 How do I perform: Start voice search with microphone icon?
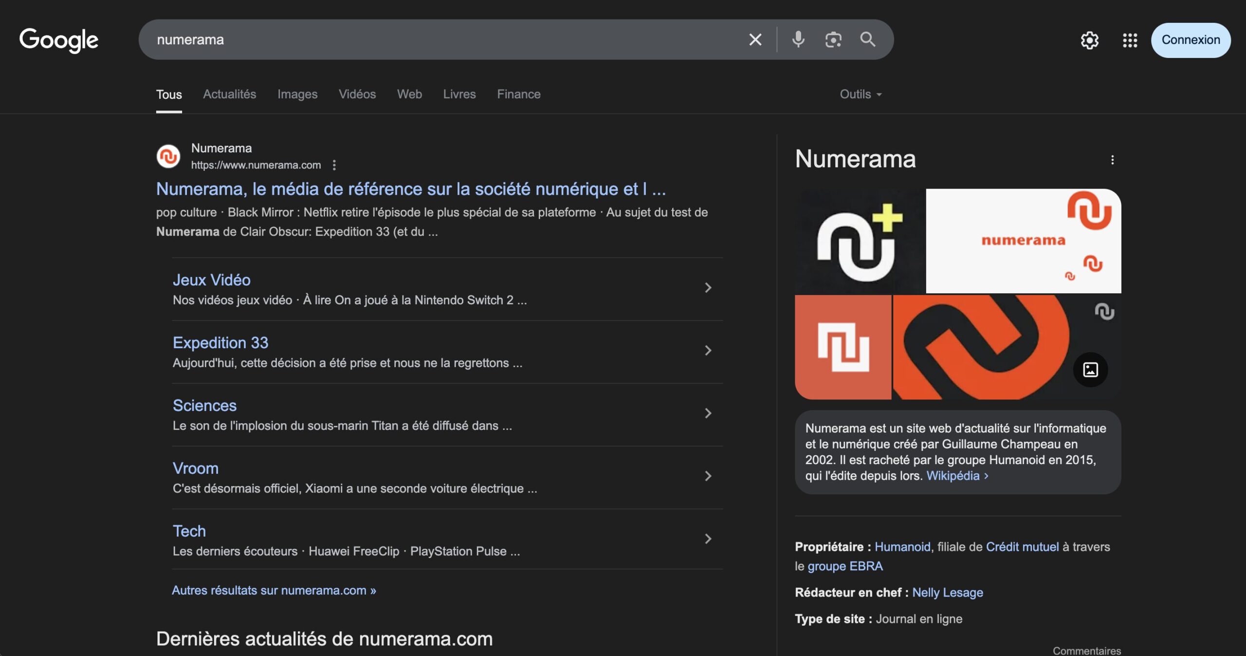click(798, 39)
